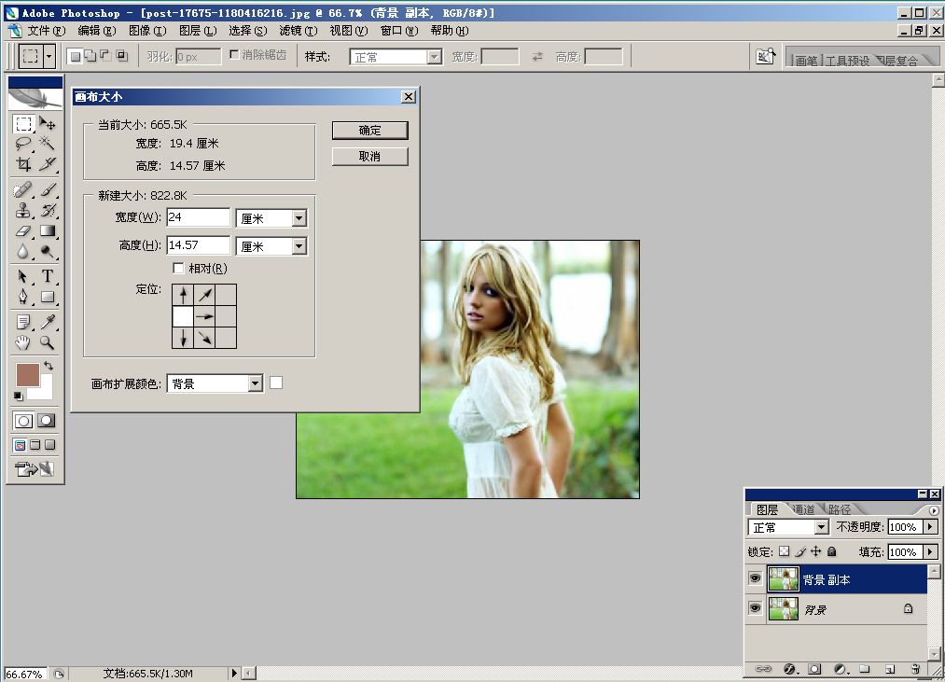Image resolution: width=945 pixels, height=682 pixels.
Task: Open the 滤镜 (Filter) menu
Action: point(296,31)
